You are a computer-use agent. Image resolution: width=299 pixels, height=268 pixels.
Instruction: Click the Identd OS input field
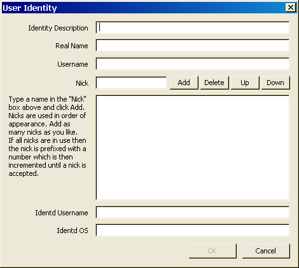pos(193,230)
